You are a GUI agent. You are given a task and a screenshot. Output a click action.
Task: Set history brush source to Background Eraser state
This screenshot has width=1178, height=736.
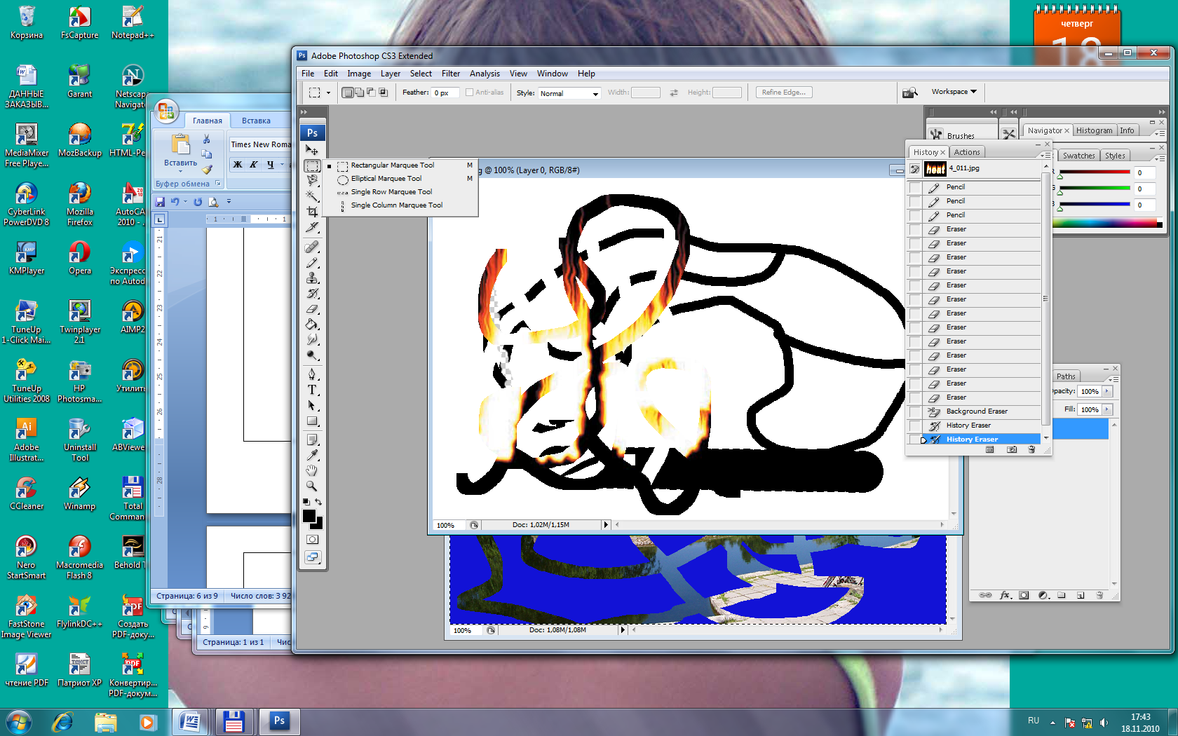click(x=914, y=411)
